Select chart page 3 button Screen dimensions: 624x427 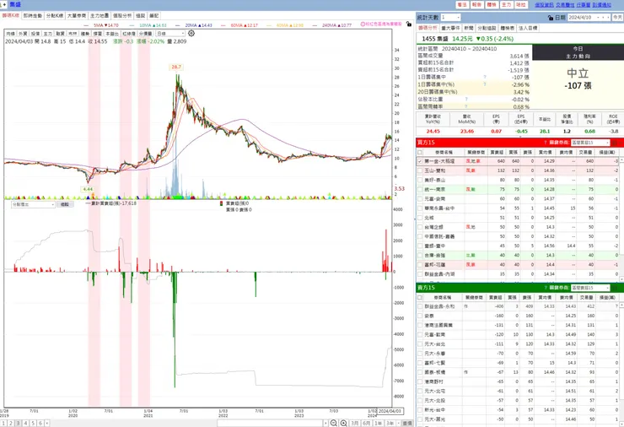click(x=18, y=424)
